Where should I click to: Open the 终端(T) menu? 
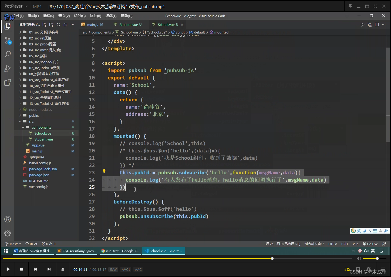pos(111,16)
